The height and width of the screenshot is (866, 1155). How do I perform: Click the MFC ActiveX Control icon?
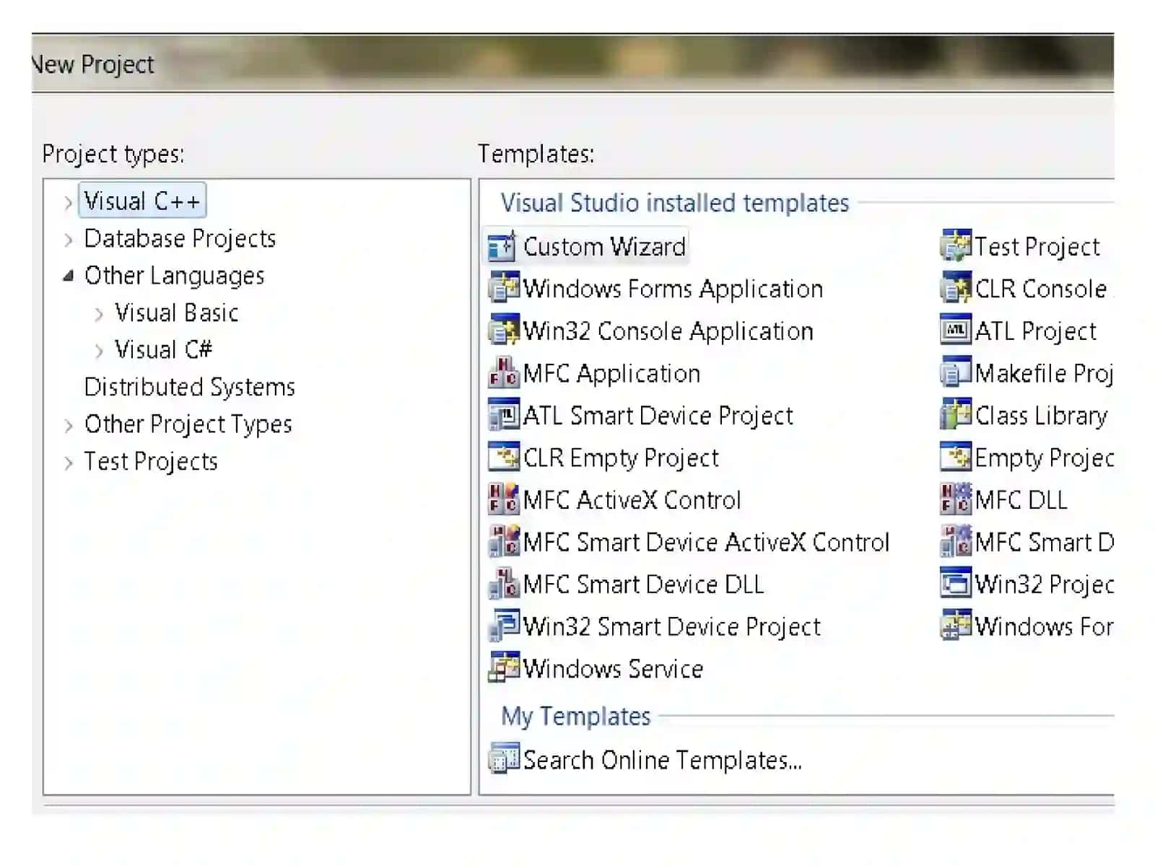[503, 499]
